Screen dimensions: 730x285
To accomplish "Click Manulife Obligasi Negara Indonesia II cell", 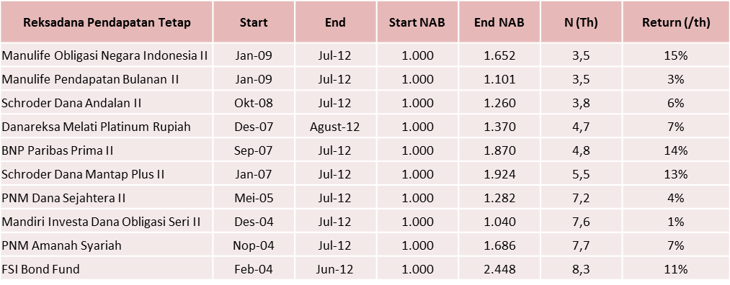I will click(x=107, y=55).
